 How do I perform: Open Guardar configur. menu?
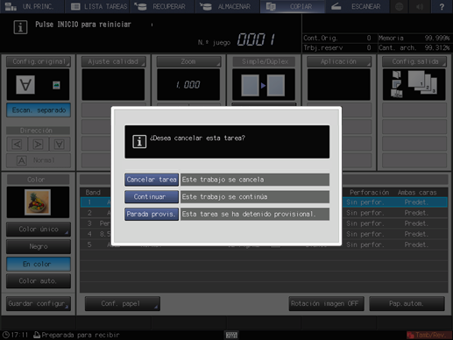point(39,304)
